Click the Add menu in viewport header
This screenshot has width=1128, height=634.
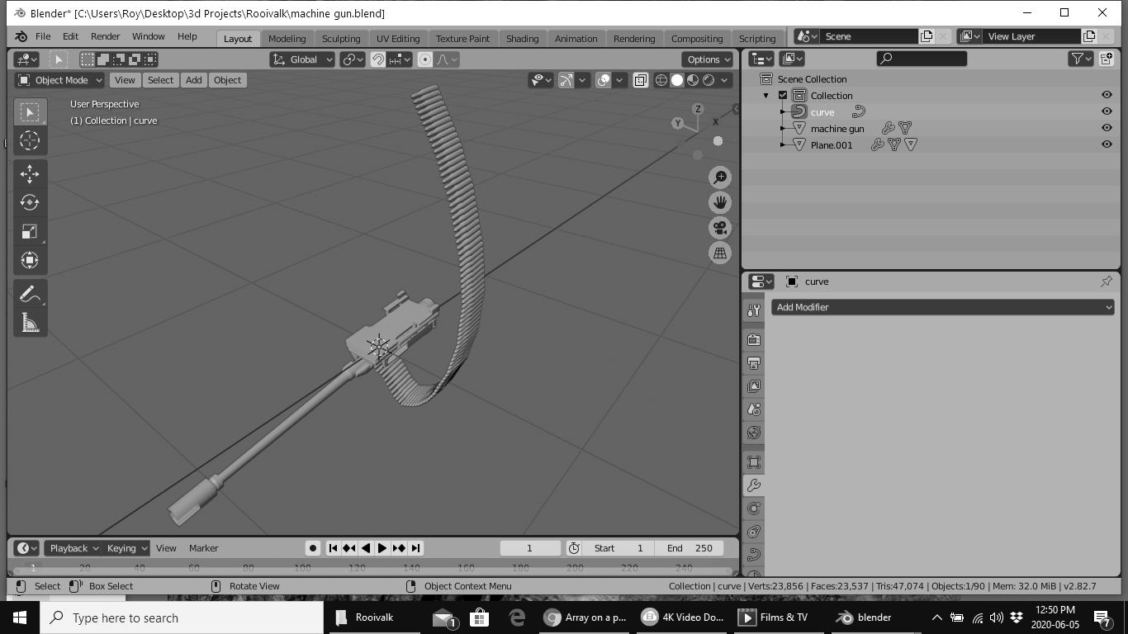(x=193, y=80)
